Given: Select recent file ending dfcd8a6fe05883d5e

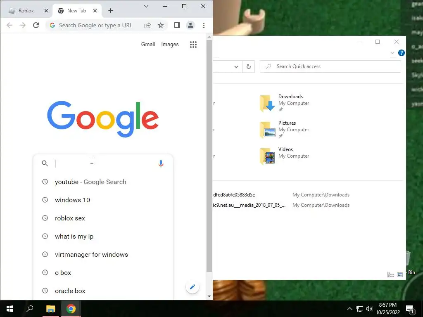Looking at the screenshot, I should (234, 195).
